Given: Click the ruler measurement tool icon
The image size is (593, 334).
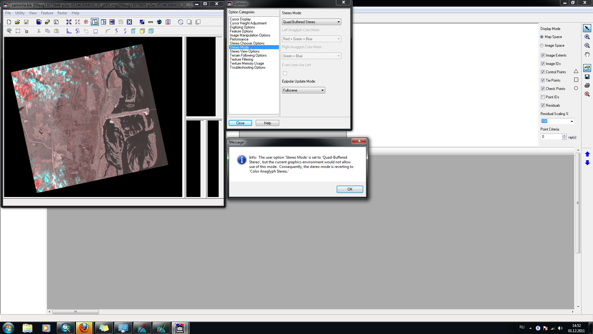Looking at the screenshot, I should click(151, 22).
